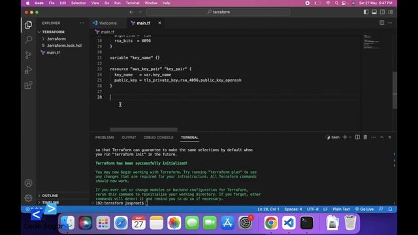418x235 pixels.
Task: Open the Search view in activity bar
Action: tap(28, 39)
